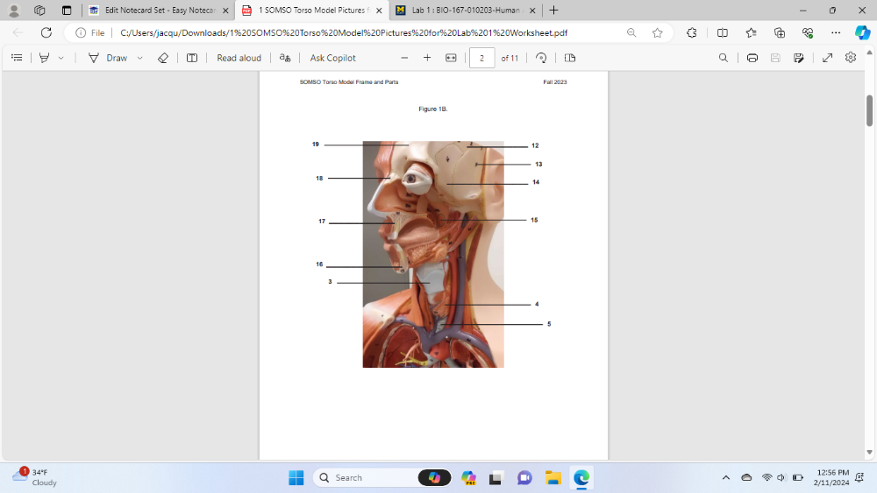This screenshot has width=877, height=493.
Task: Rotate the PDF page
Action: point(541,58)
